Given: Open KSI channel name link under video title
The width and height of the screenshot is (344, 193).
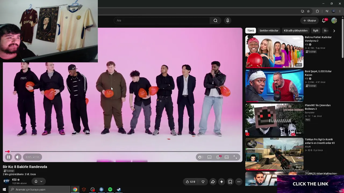Looking at the screenshot, I should (x=15, y=180).
